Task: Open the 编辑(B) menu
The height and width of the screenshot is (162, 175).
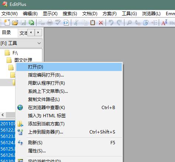Action: 30,14
